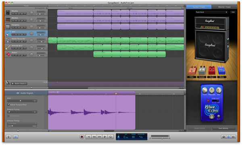The width and height of the screenshot is (242, 145).
Task: Select the red Fuzz pedal
Action: pyautogui.click(x=212, y=70)
